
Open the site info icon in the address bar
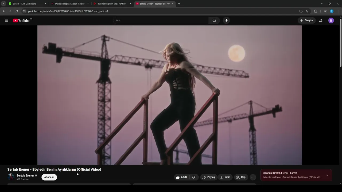tap(24, 11)
